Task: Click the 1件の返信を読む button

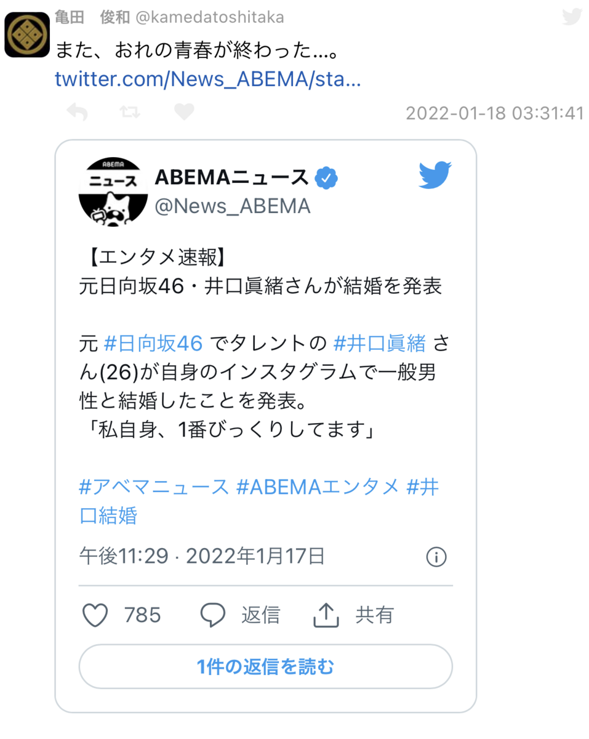Action: 265,666
